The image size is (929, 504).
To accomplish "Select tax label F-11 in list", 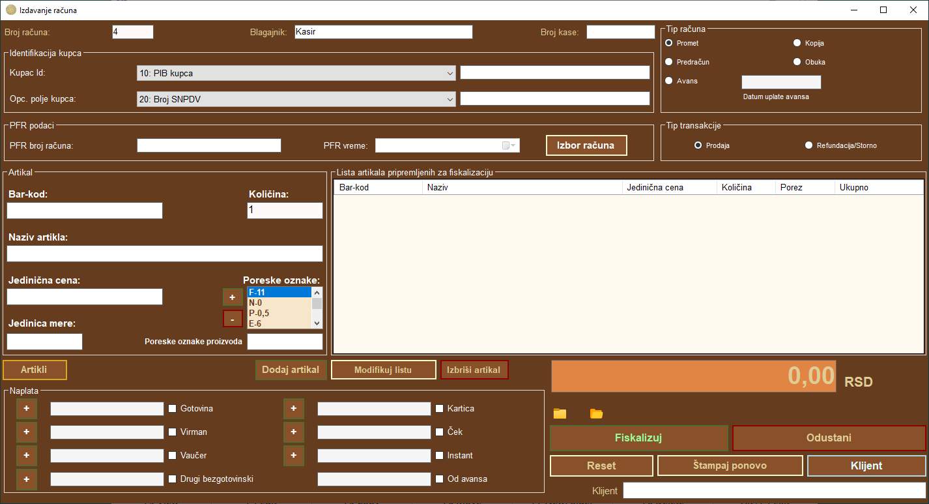I will (279, 292).
